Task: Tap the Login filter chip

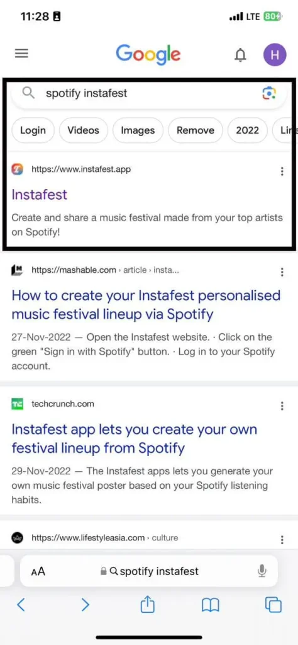Action: point(33,130)
